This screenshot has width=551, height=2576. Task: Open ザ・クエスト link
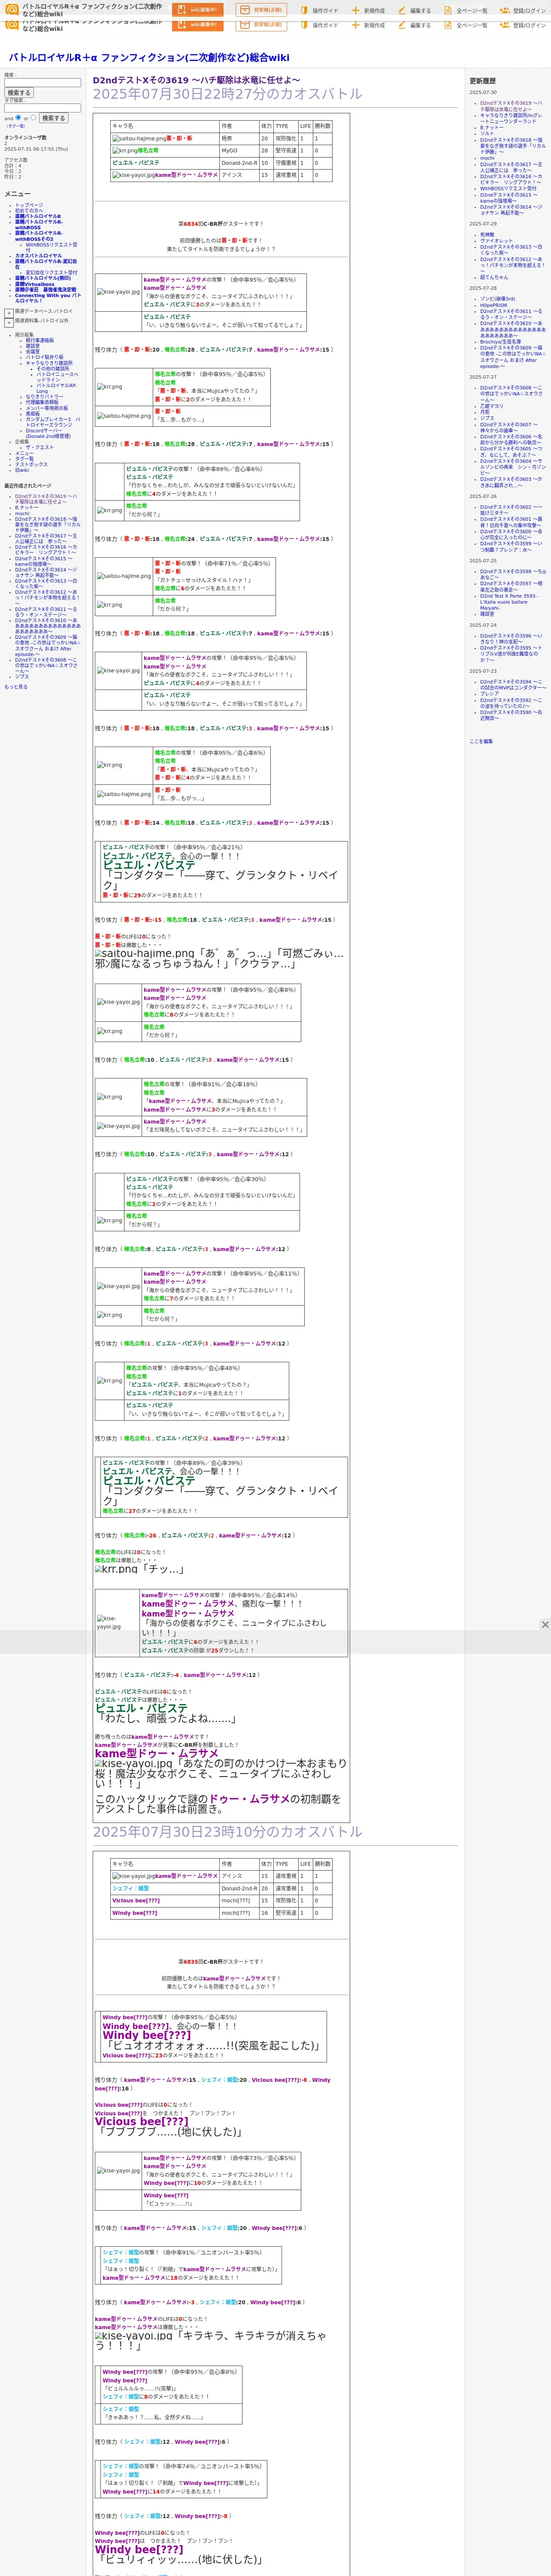(39, 447)
